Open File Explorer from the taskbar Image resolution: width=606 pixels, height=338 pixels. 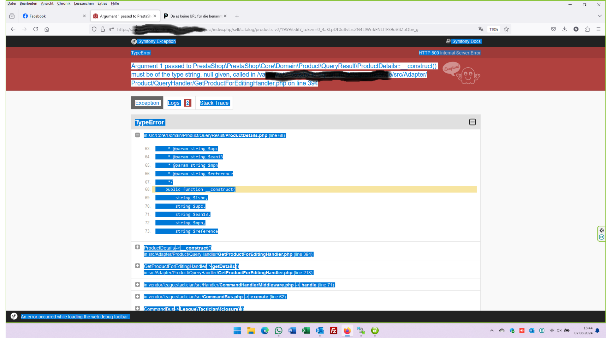pos(251,330)
